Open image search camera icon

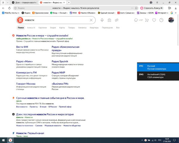109,20
